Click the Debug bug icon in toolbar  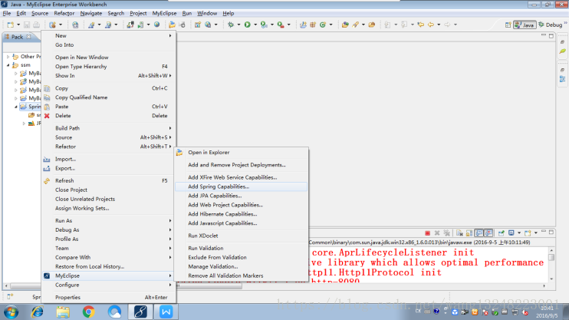point(231,25)
